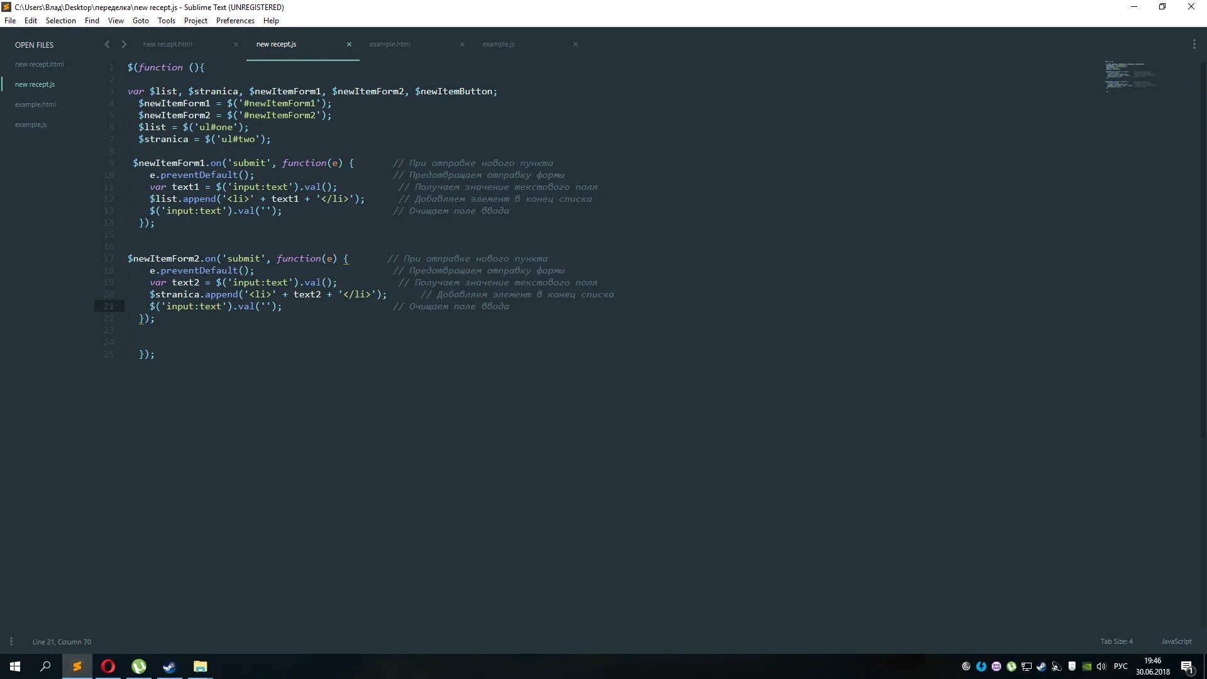Close the new recept.html tab
Image resolution: width=1207 pixels, height=679 pixels.
(x=236, y=44)
